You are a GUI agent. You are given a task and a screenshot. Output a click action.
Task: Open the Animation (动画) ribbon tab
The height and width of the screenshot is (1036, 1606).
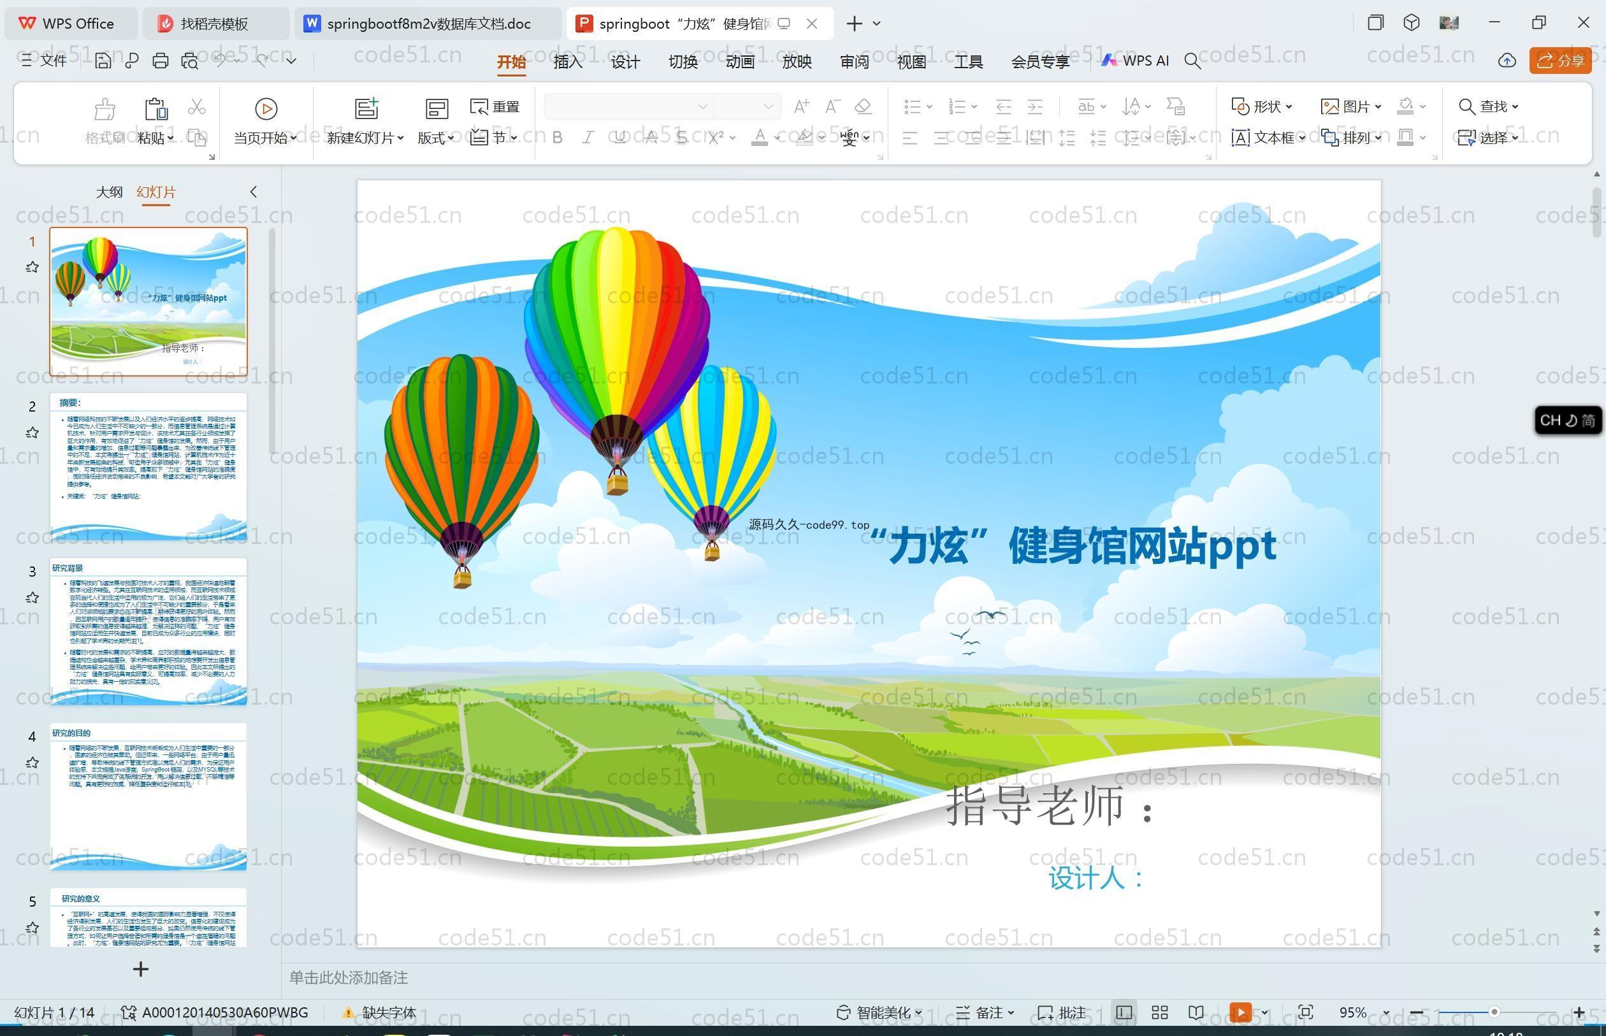click(x=740, y=62)
